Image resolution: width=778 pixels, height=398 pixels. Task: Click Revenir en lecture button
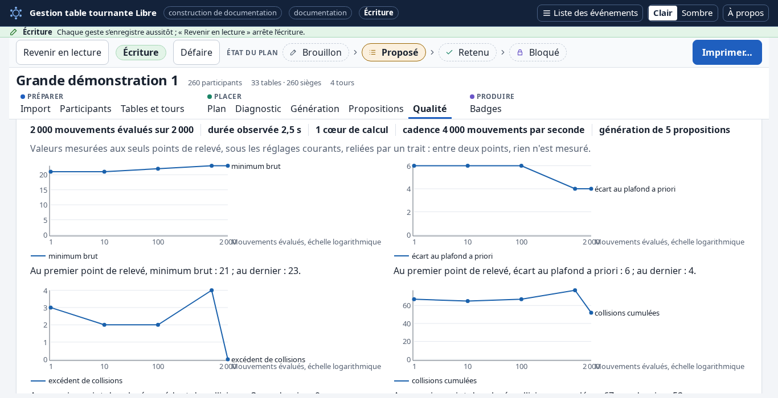(x=62, y=52)
